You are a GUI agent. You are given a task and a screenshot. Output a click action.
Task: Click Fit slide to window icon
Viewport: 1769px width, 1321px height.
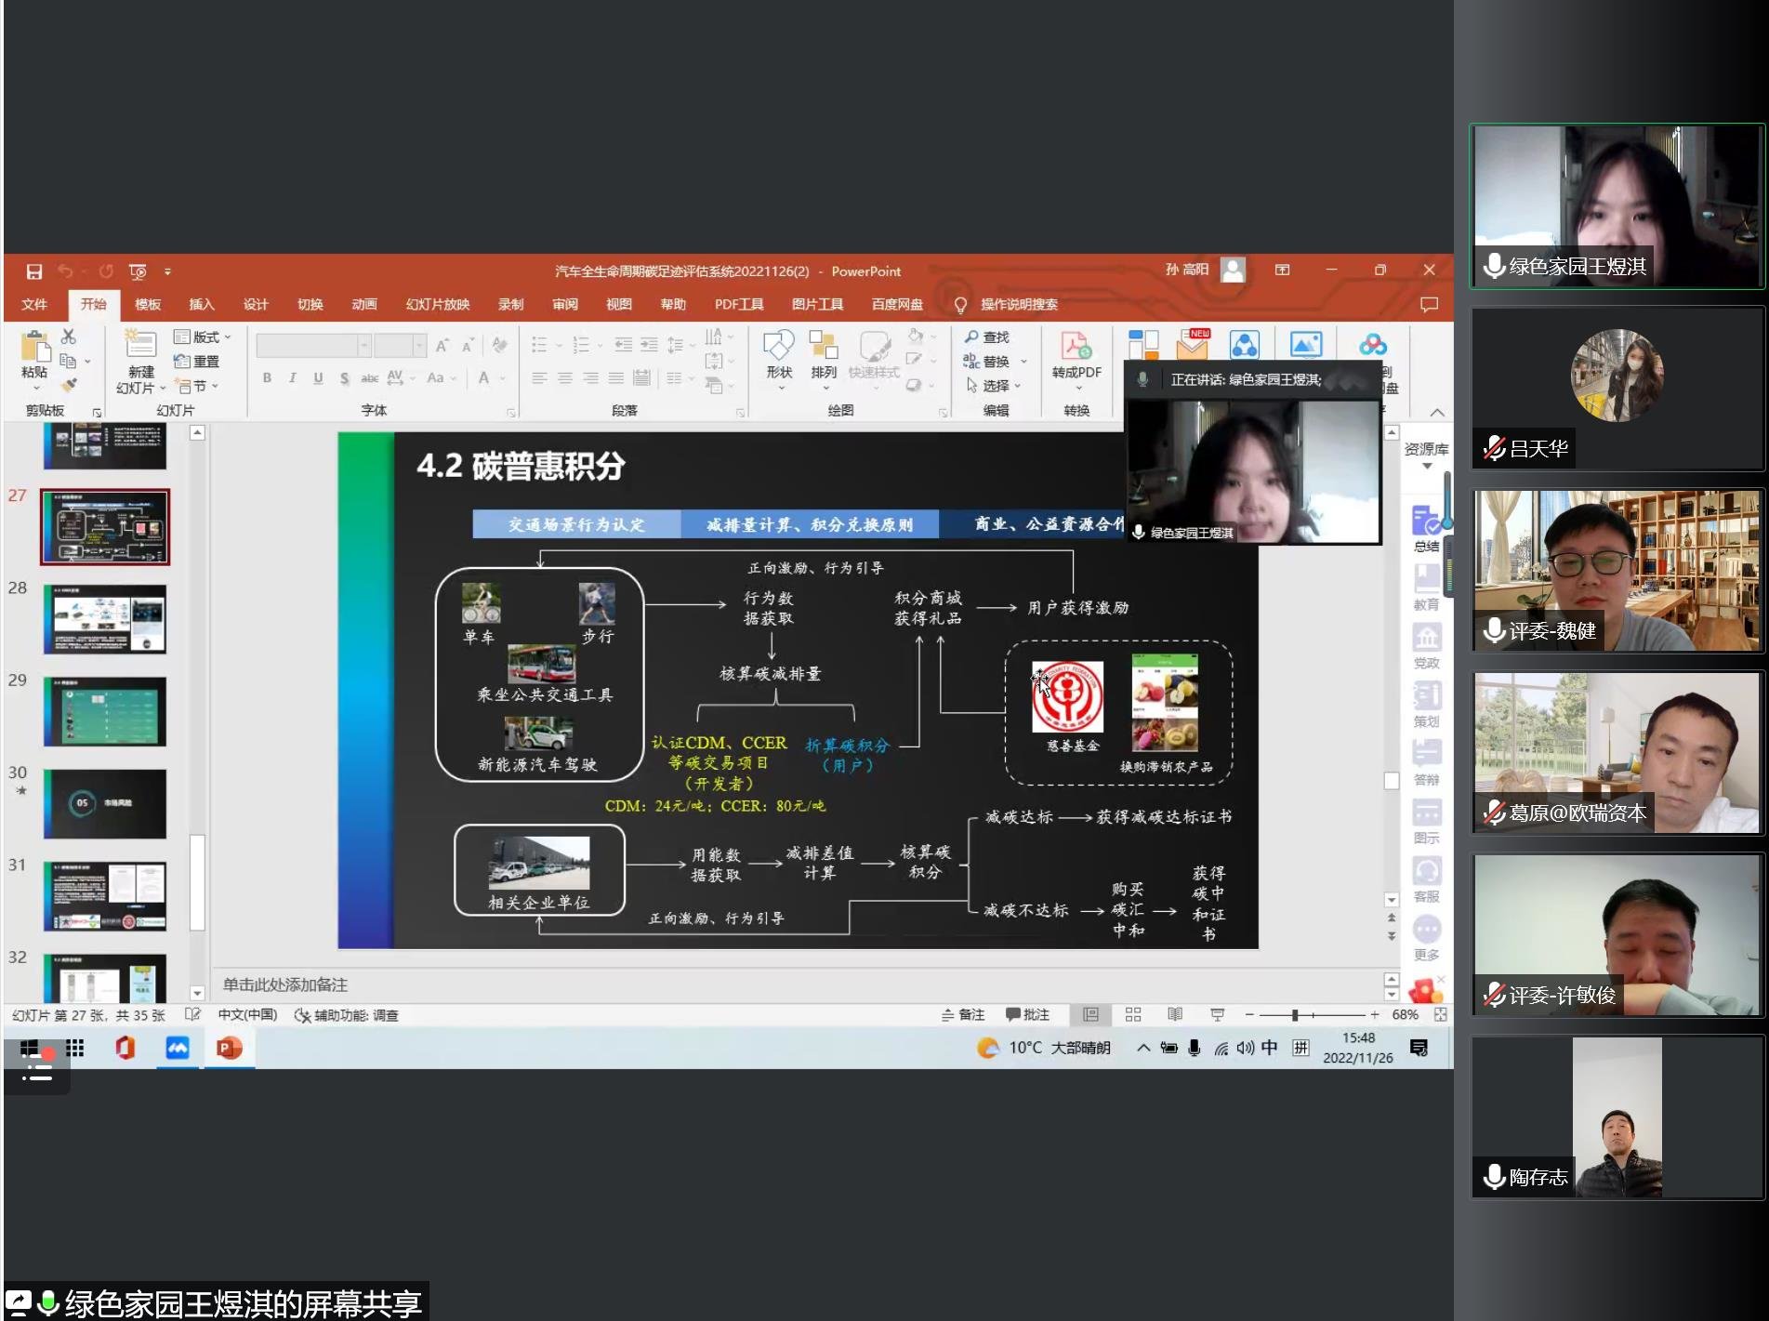[1440, 1015]
